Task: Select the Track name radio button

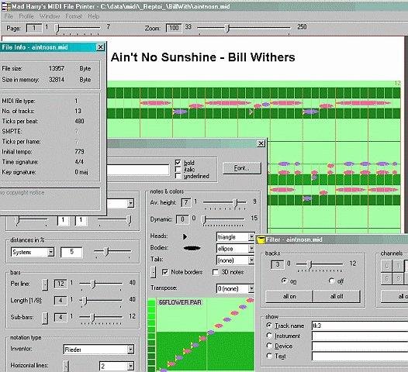Action: 269,325
